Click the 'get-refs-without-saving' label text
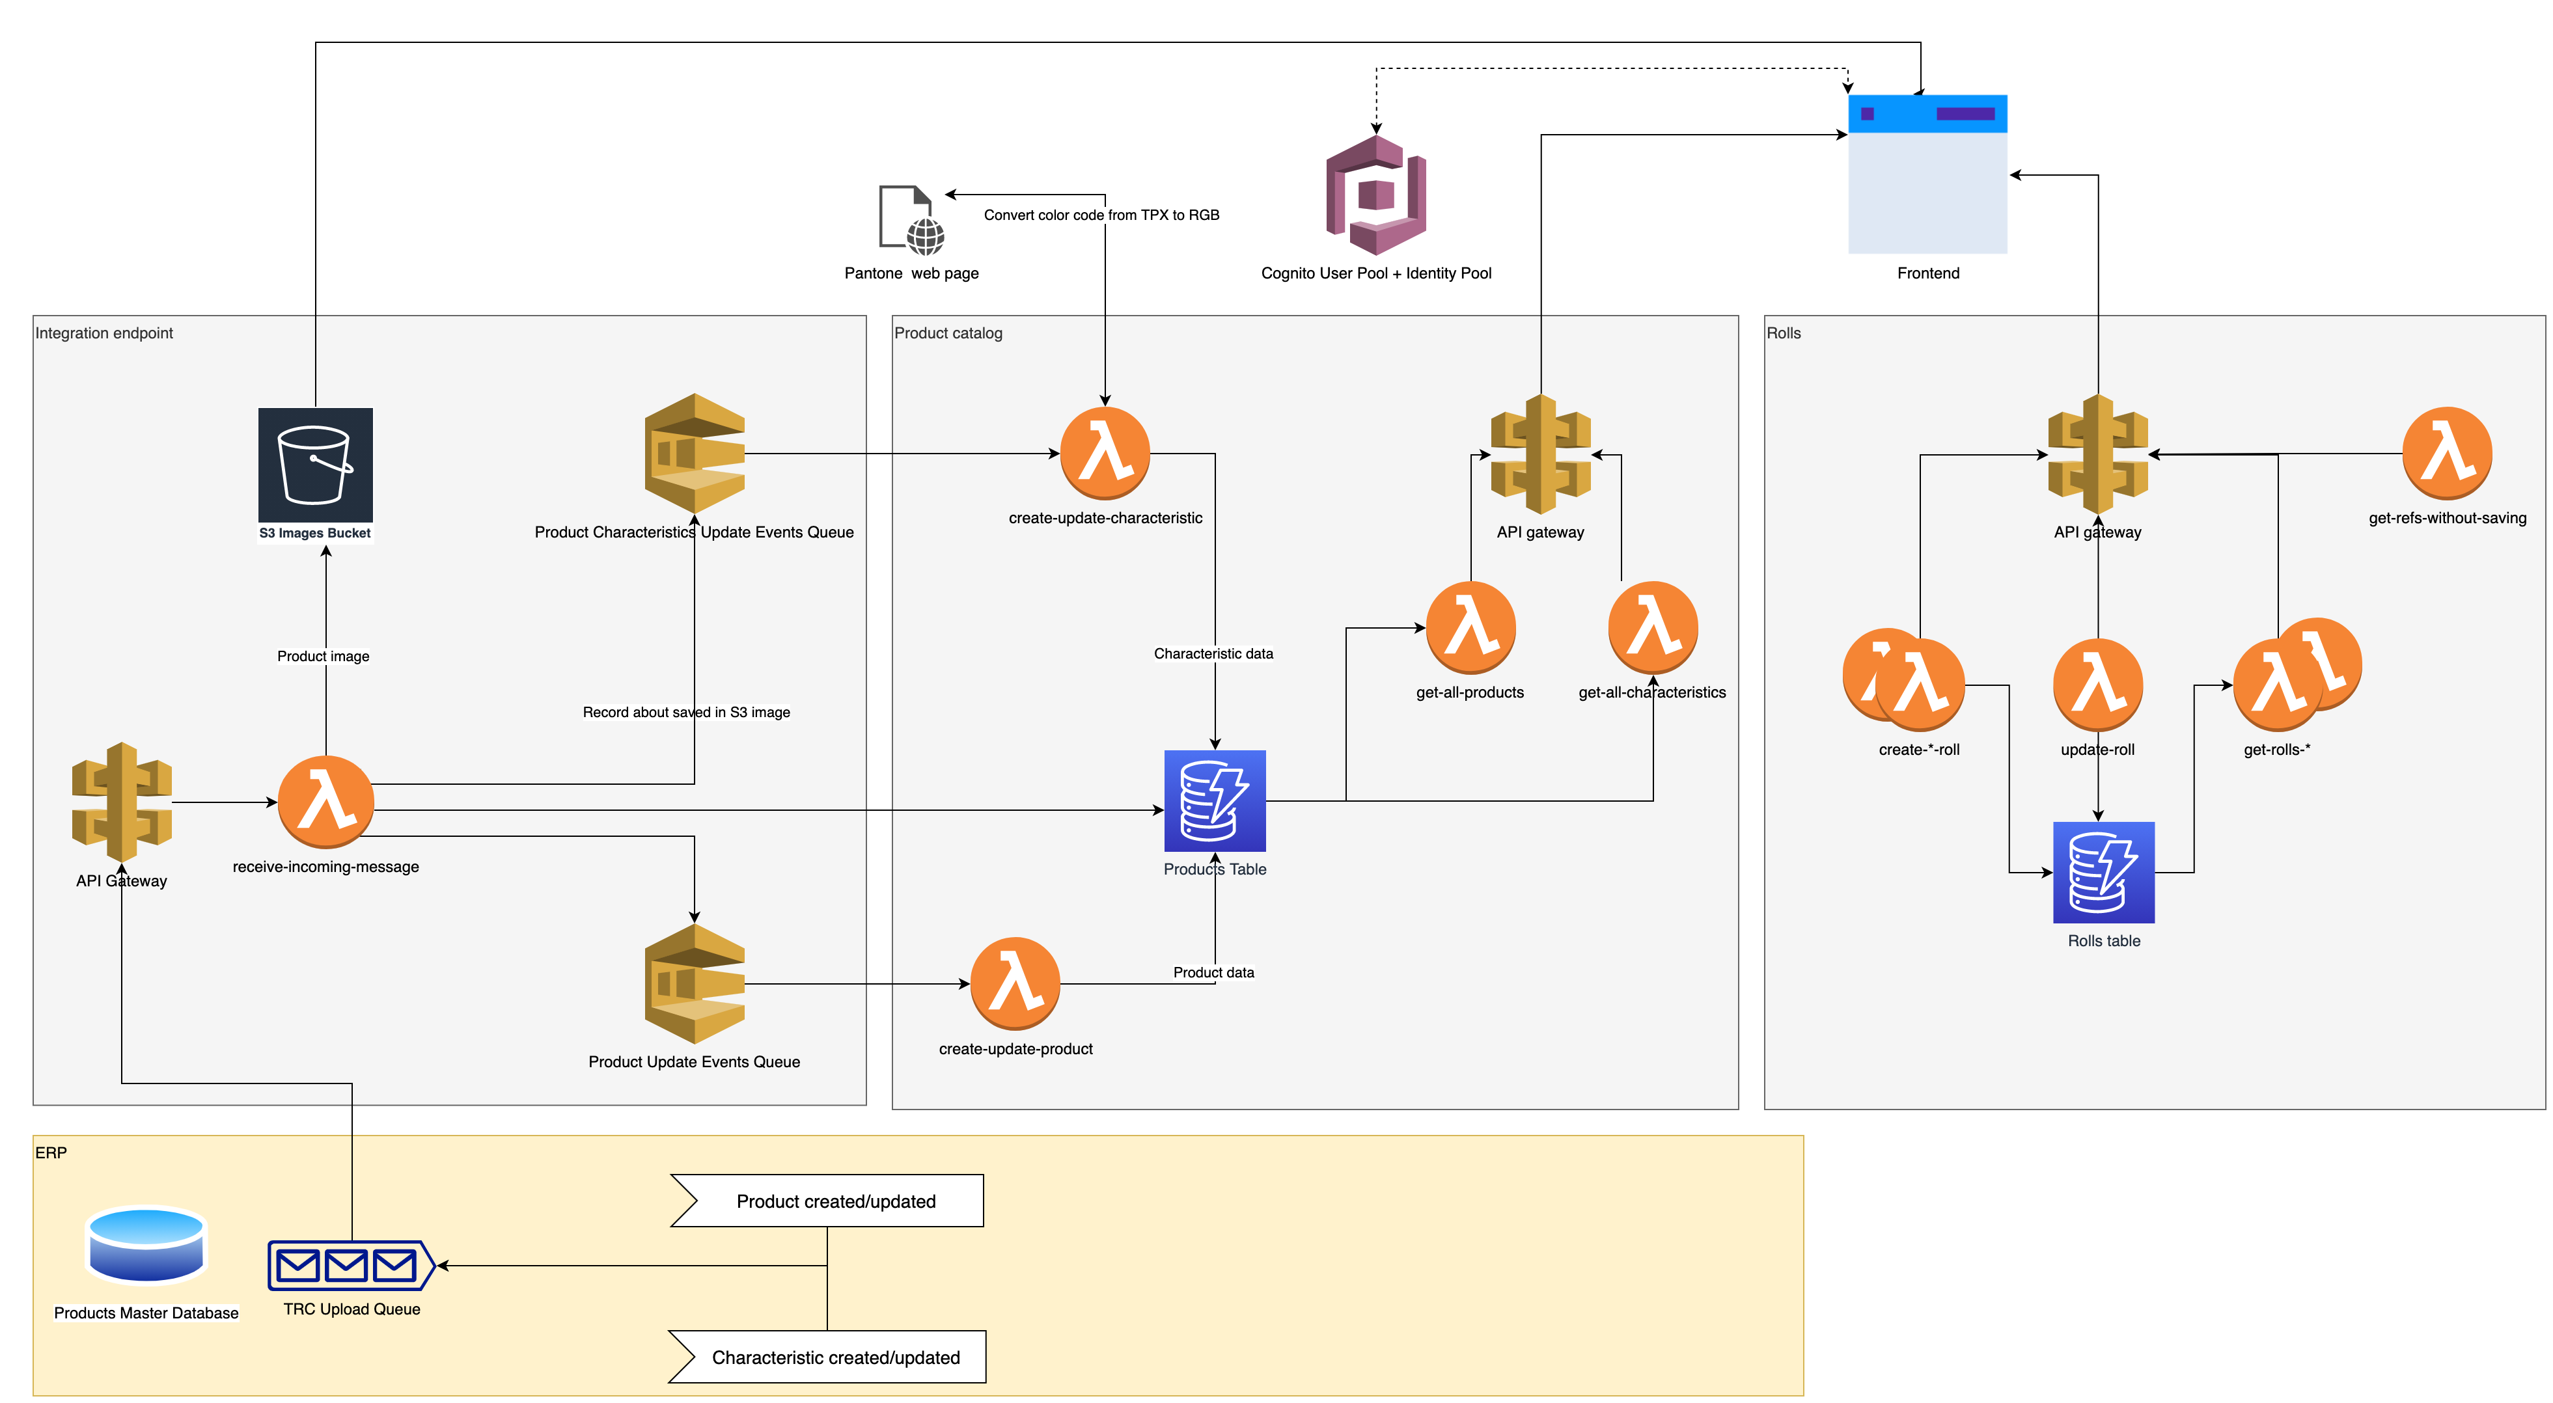 2448,518
